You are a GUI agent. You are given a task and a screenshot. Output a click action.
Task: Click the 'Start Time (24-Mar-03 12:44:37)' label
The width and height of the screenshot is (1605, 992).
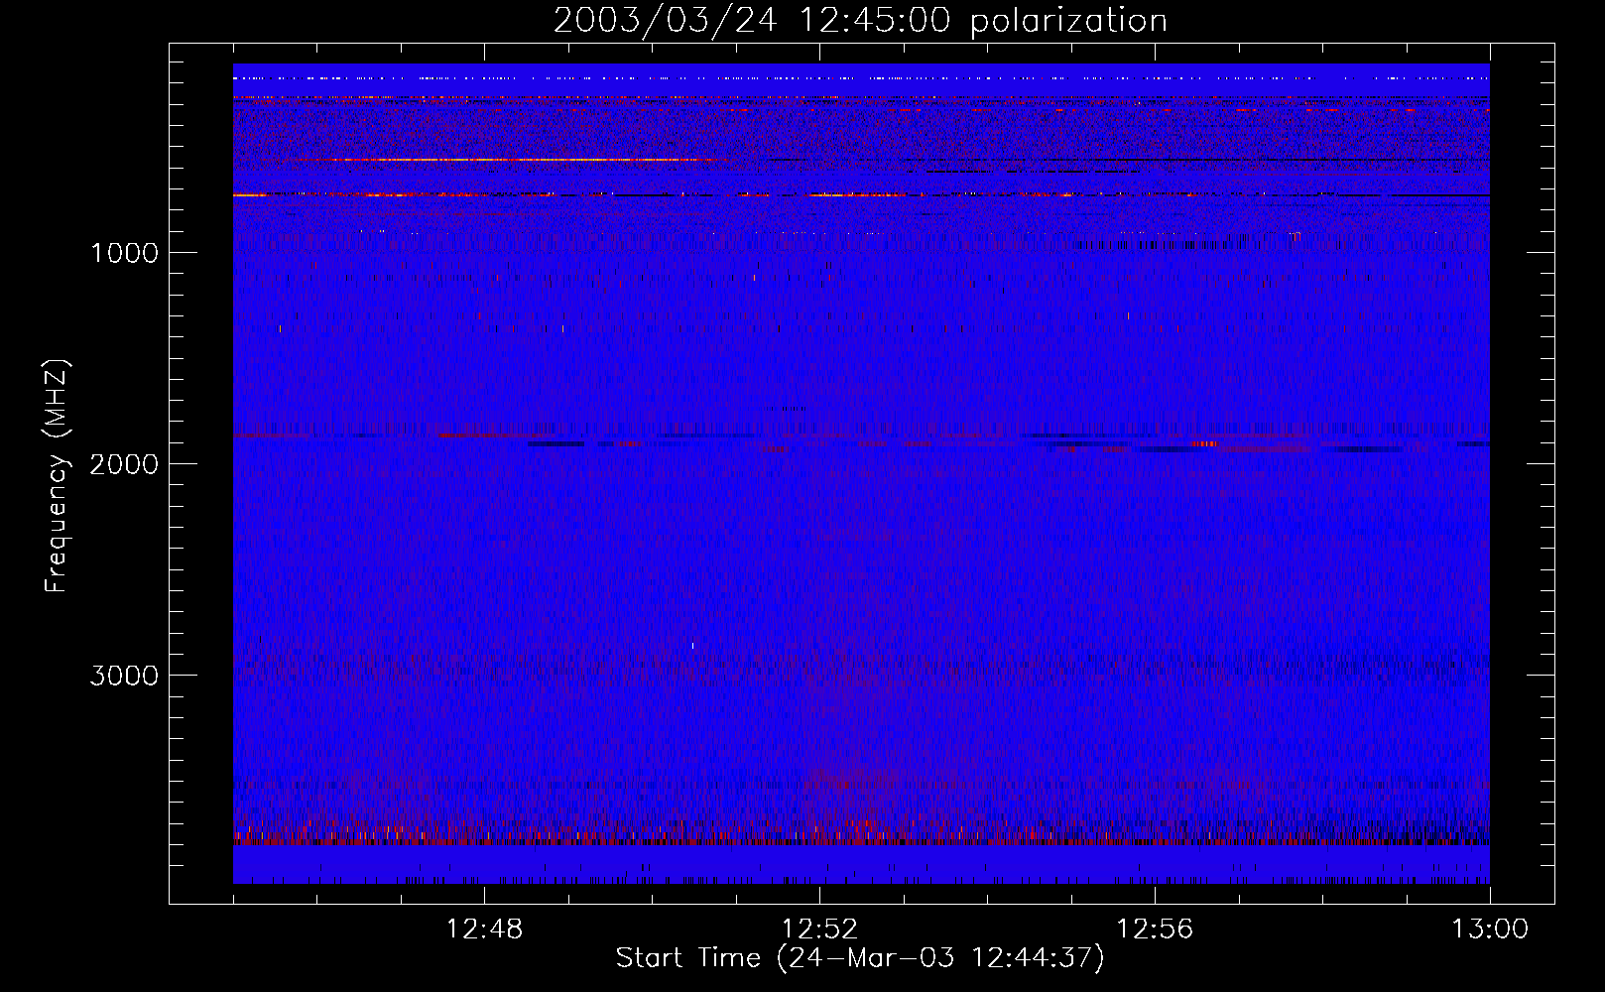click(x=860, y=958)
